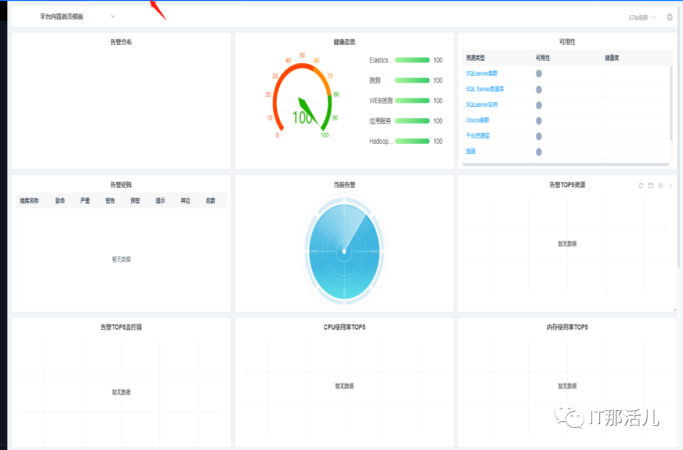
Task: Click the Elastics... label in health list
Action: (x=380, y=60)
